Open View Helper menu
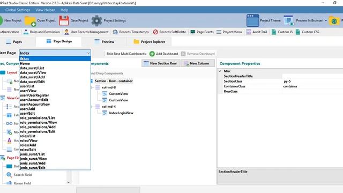 [45, 10]
